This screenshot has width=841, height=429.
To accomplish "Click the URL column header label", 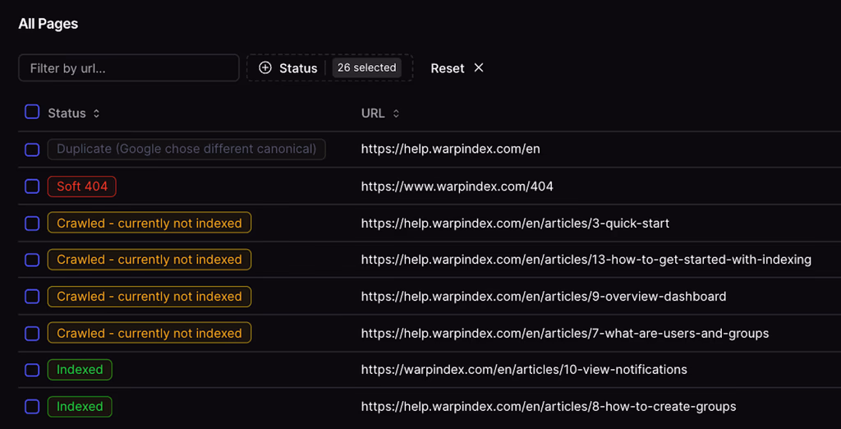I will tap(373, 113).
